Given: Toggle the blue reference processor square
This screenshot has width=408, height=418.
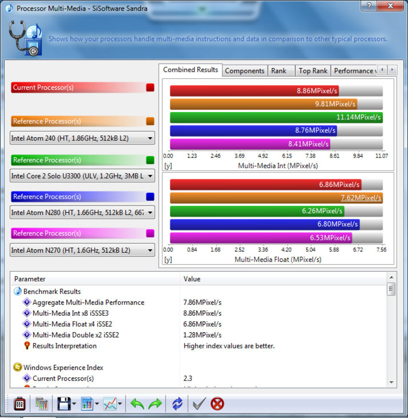Looking at the screenshot, I should pyautogui.click(x=150, y=197).
